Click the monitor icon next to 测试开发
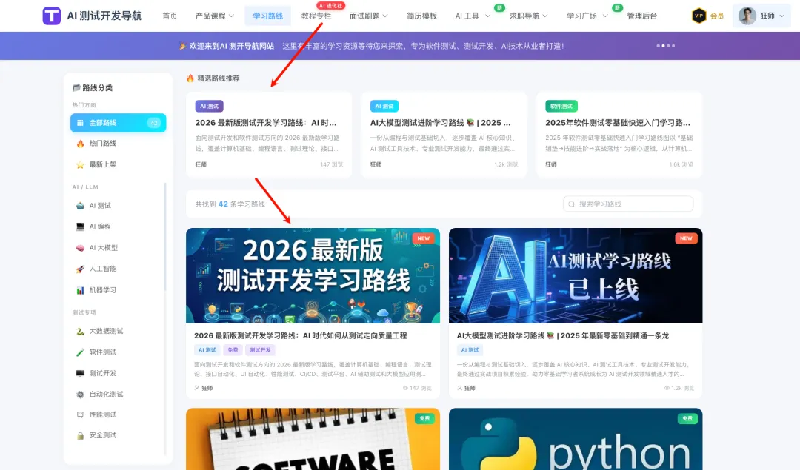Image resolution: width=800 pixels, height=470 pixels. (x=80, y=374)
